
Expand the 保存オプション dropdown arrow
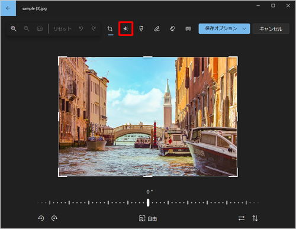tap(244, 29)
